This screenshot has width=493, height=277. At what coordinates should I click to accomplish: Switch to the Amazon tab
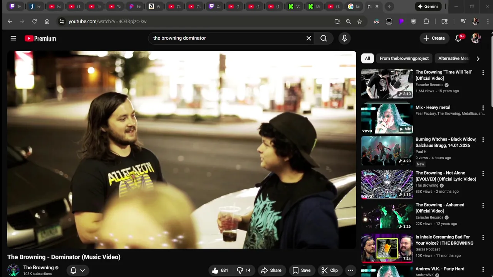pyautogui.click(x=154, y=7)
